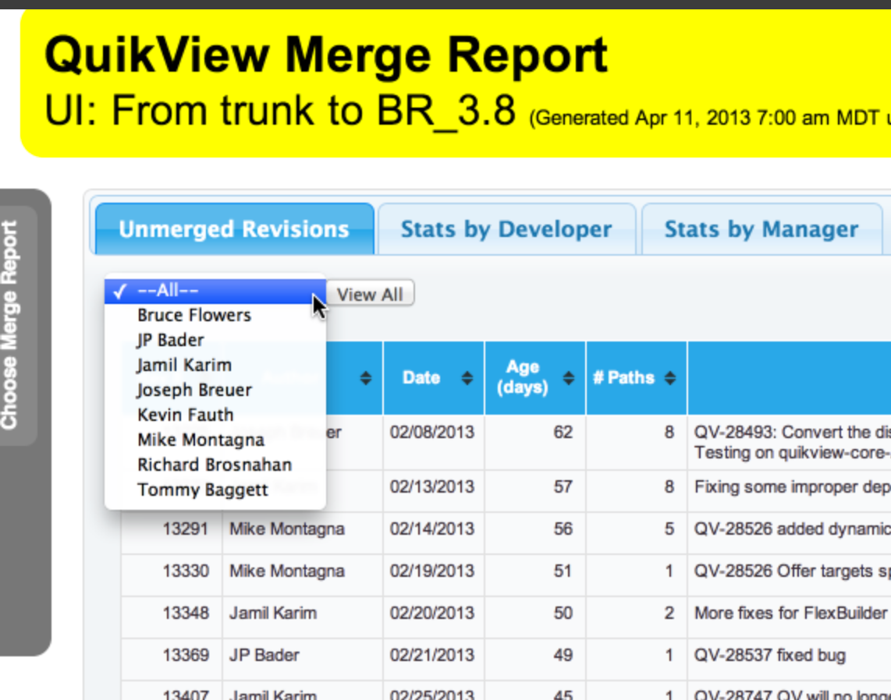Click the paths count in the 02/13/2013 row
This screenshot has width=891, height=700.
click(669, 487)
